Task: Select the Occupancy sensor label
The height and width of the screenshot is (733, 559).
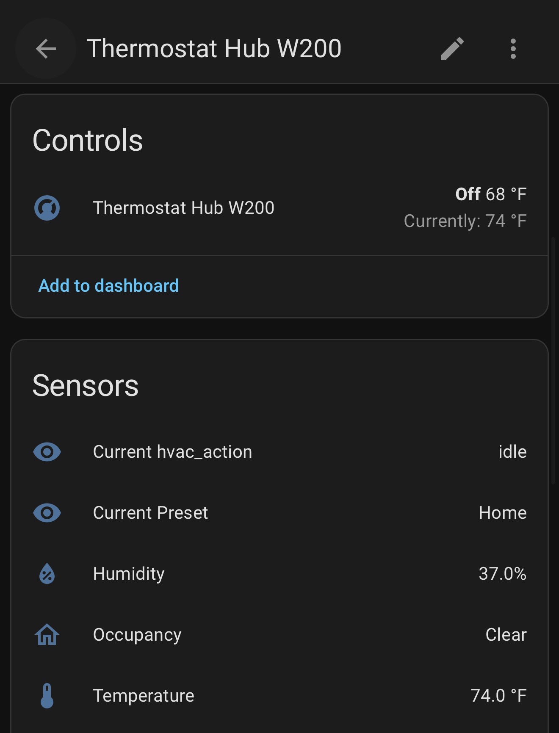Action: (137, 635)
